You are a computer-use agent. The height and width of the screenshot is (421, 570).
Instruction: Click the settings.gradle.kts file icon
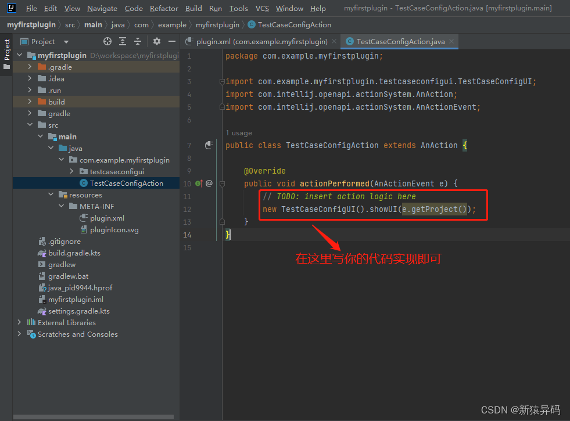(42, 311)
